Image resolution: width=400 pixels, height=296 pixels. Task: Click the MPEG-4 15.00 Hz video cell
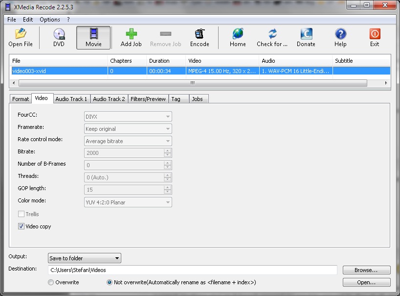click(222, 71)
